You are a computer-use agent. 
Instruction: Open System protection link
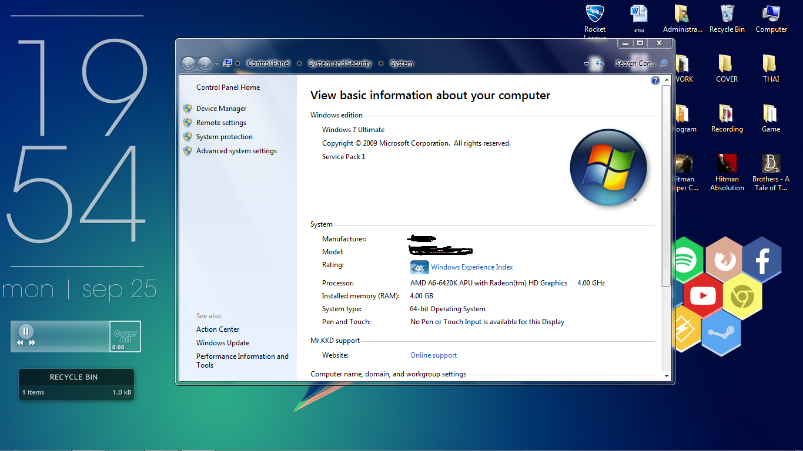tap(225, 137)
